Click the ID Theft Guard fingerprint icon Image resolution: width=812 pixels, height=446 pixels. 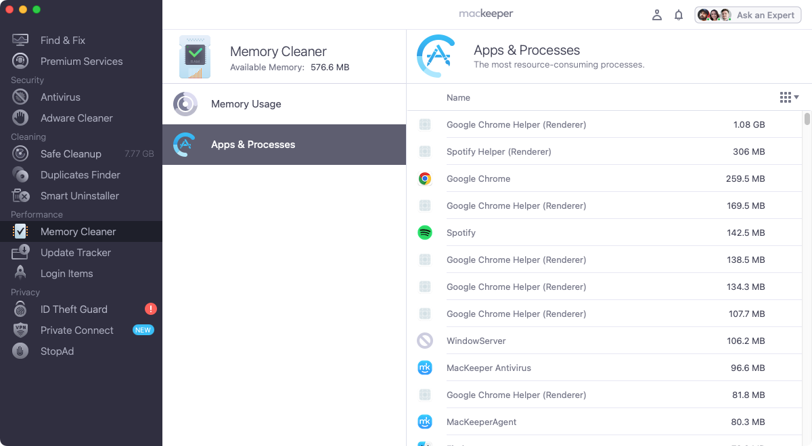coord(20,309)
